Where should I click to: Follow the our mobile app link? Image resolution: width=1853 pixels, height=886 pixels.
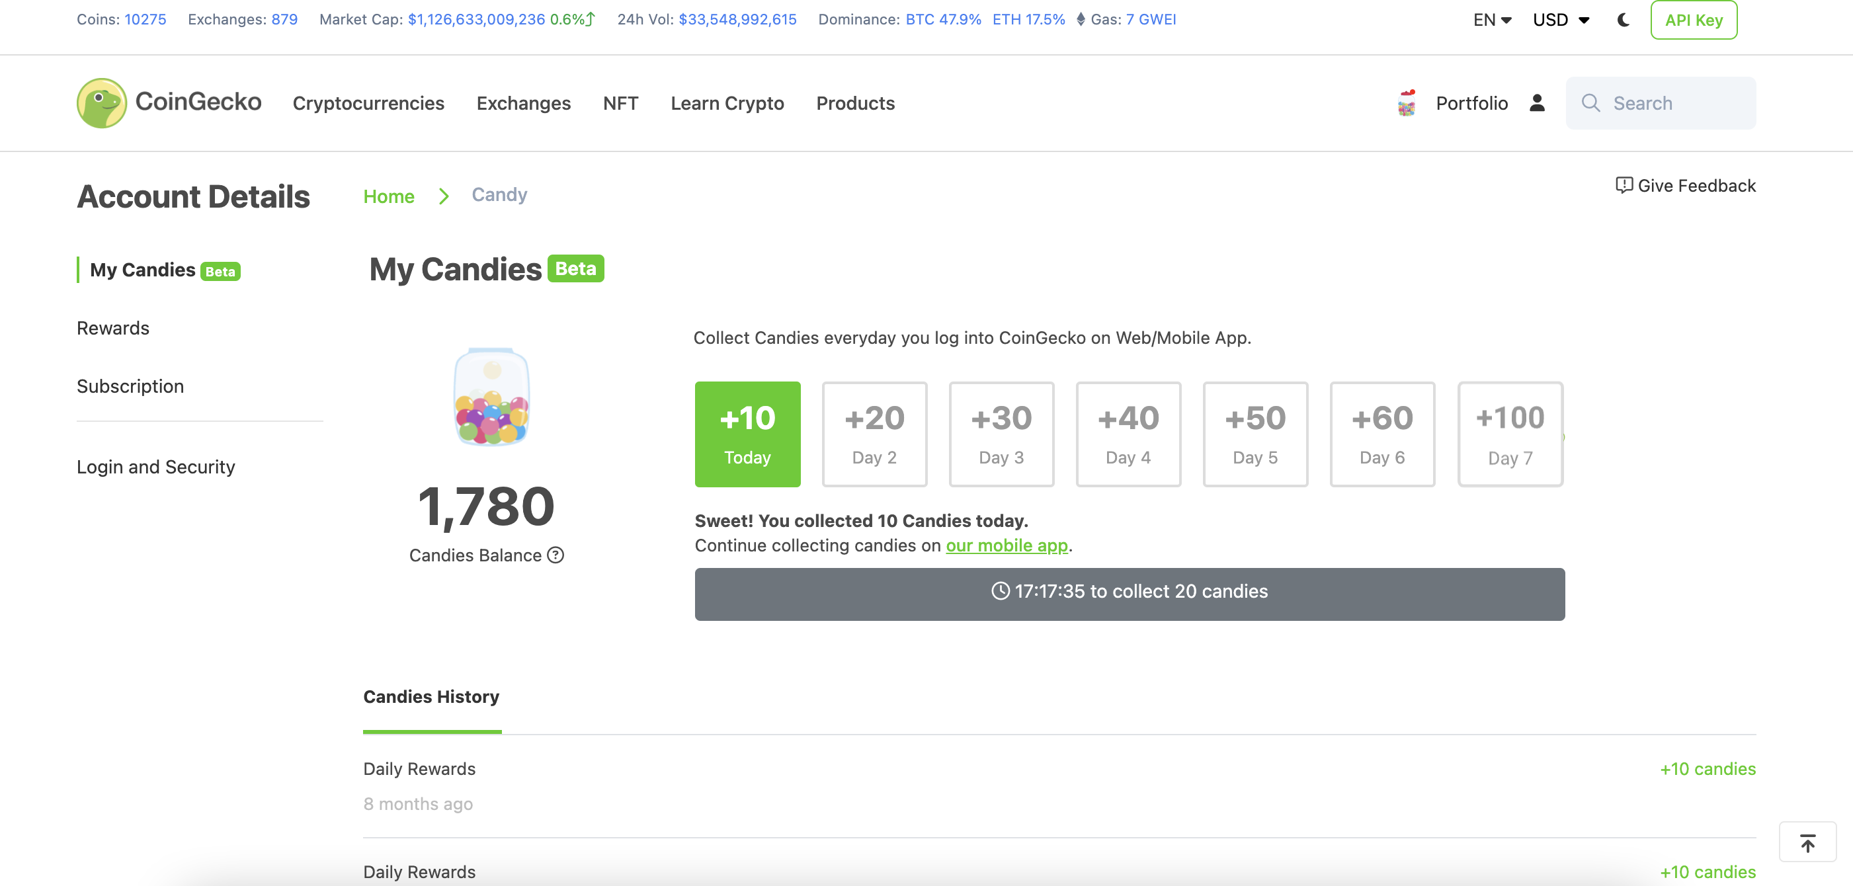[x=1007, y=546]
